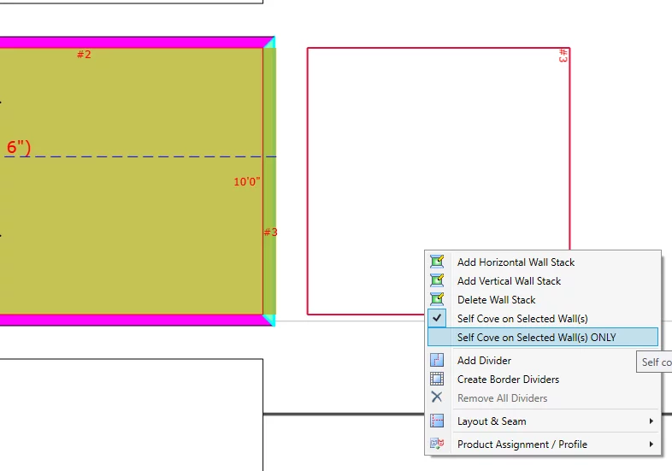Click the Add Divider icon
Viewport: 672px width, 471px height.
point(437,361)
